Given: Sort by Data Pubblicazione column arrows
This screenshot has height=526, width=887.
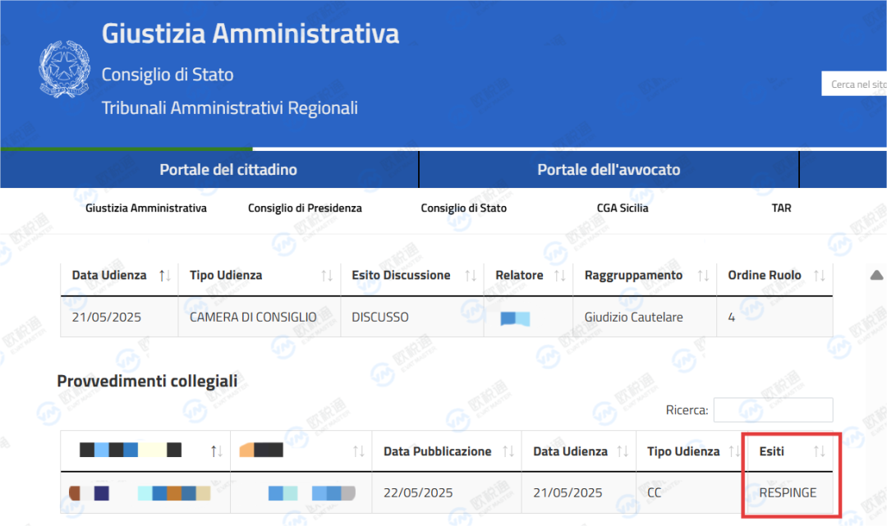Looking at the screenshot, I should 508,451.
